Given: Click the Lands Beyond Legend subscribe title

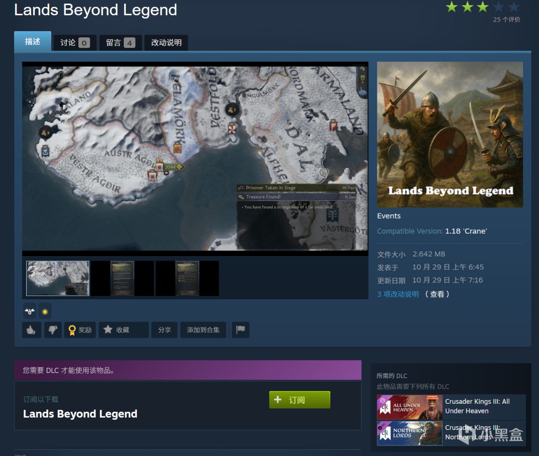Looking at the screenshot, I should pos(80,414).
